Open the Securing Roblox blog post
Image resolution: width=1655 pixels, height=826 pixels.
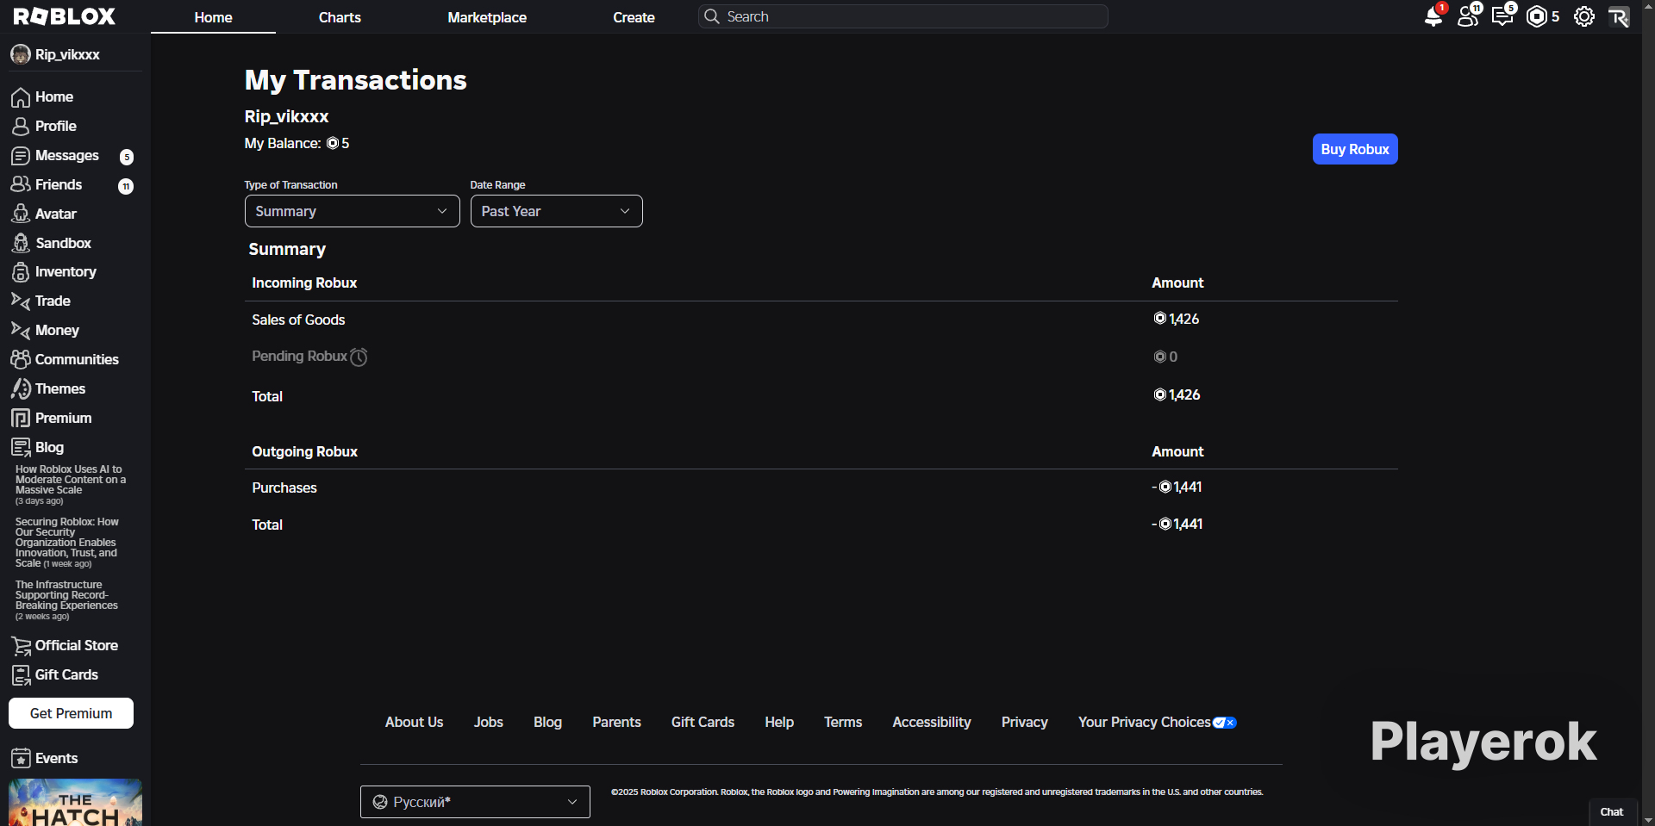pyautogui.click(x=67, y=543)
